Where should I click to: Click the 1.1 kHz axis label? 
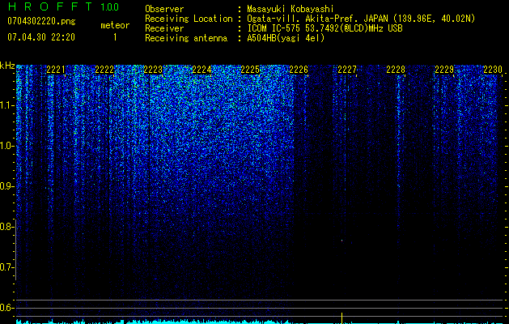pyautogui.click(x=7, y=105)
